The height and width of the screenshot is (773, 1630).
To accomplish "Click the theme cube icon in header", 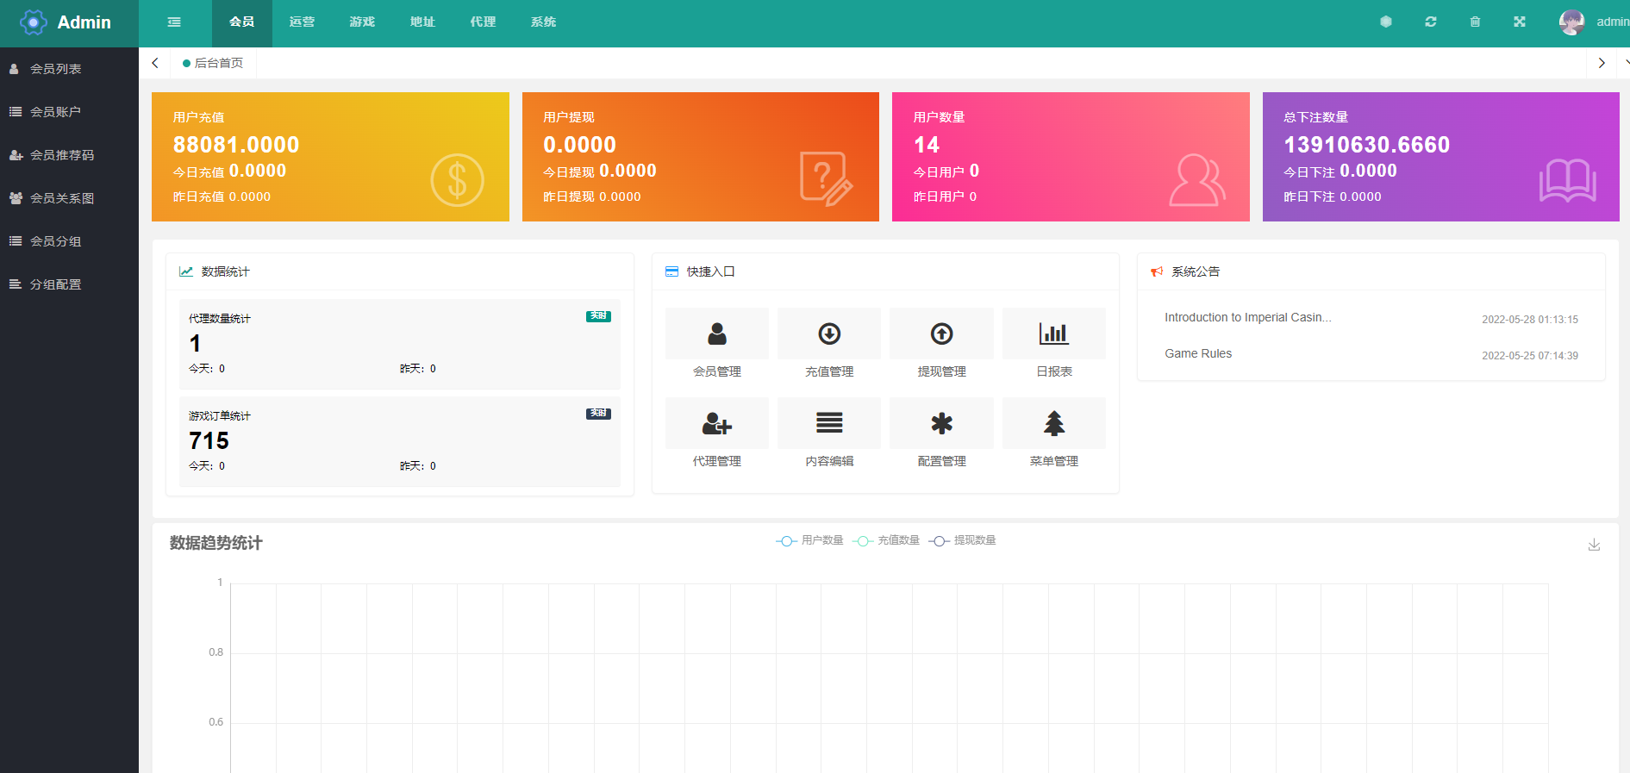I will point(1386,22).
